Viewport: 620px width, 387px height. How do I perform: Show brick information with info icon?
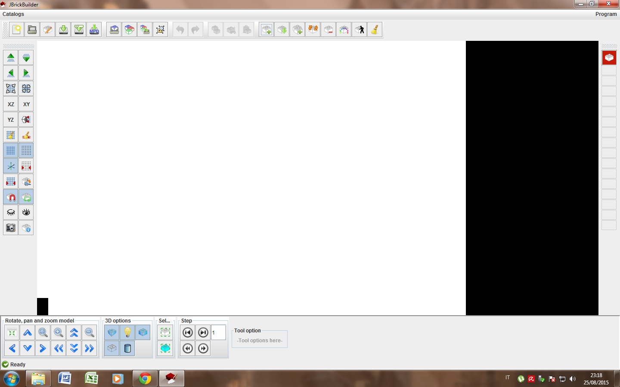[26, 228]
